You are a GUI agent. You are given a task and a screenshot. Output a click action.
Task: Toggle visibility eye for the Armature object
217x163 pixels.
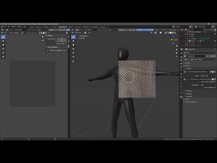(x=215, y=34)
